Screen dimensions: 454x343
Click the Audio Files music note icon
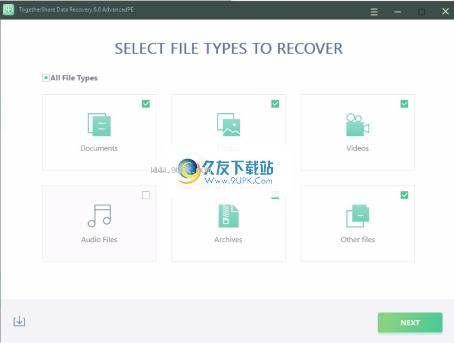click(x=99, y=216)
